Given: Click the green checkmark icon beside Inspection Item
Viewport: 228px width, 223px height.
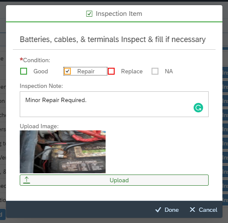Looking at the screenshot, I should tap(89, 14).
